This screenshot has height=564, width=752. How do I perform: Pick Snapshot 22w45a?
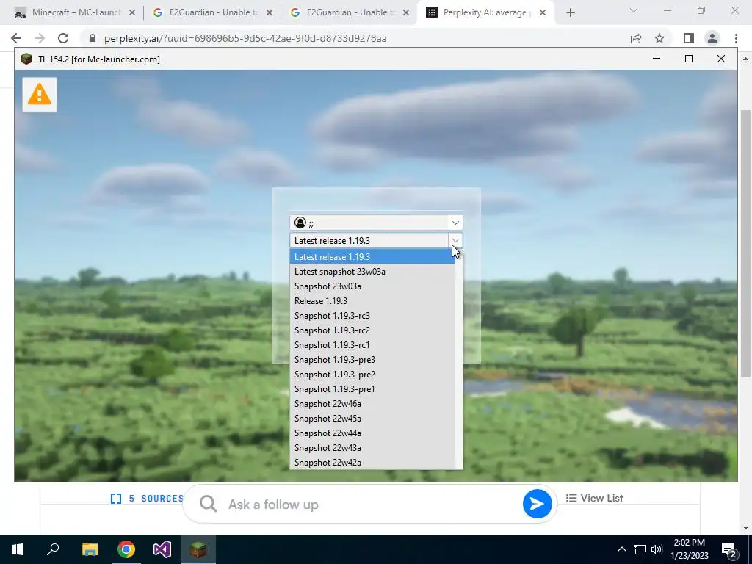click(x=372, y=419)
